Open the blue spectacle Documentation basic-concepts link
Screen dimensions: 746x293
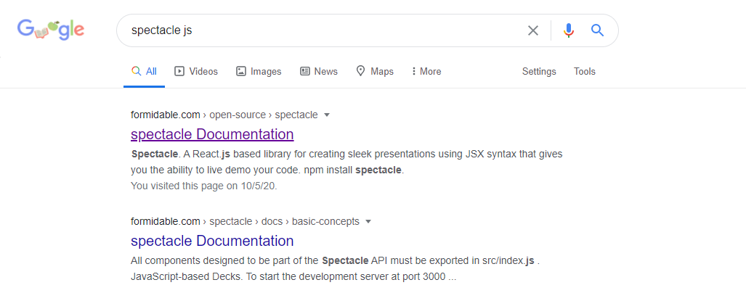click(x=212, y=241)
